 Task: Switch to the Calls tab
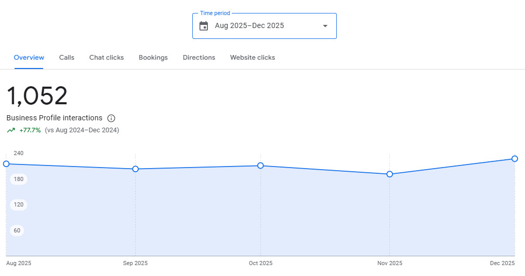(x=67, y=58)
